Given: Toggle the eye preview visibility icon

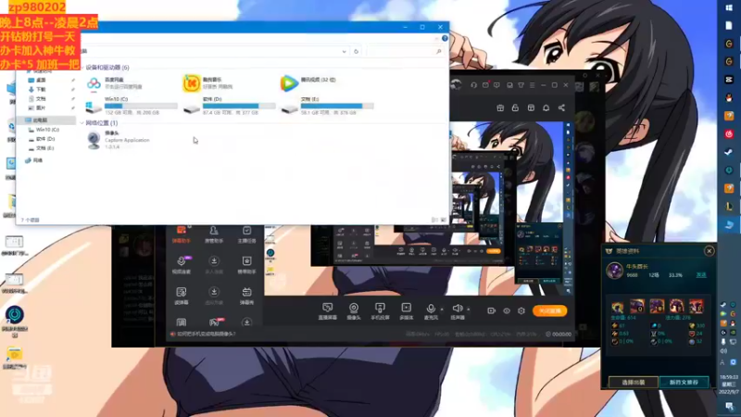Looking at the screenshot, I should pos(506,310).
